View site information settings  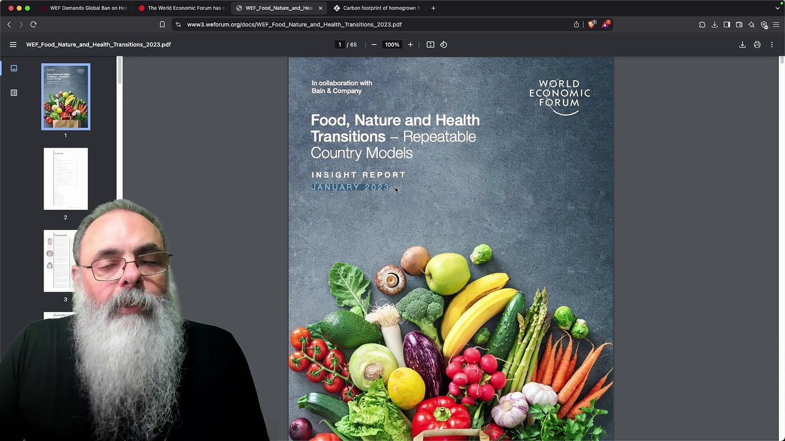pos(178,24)
